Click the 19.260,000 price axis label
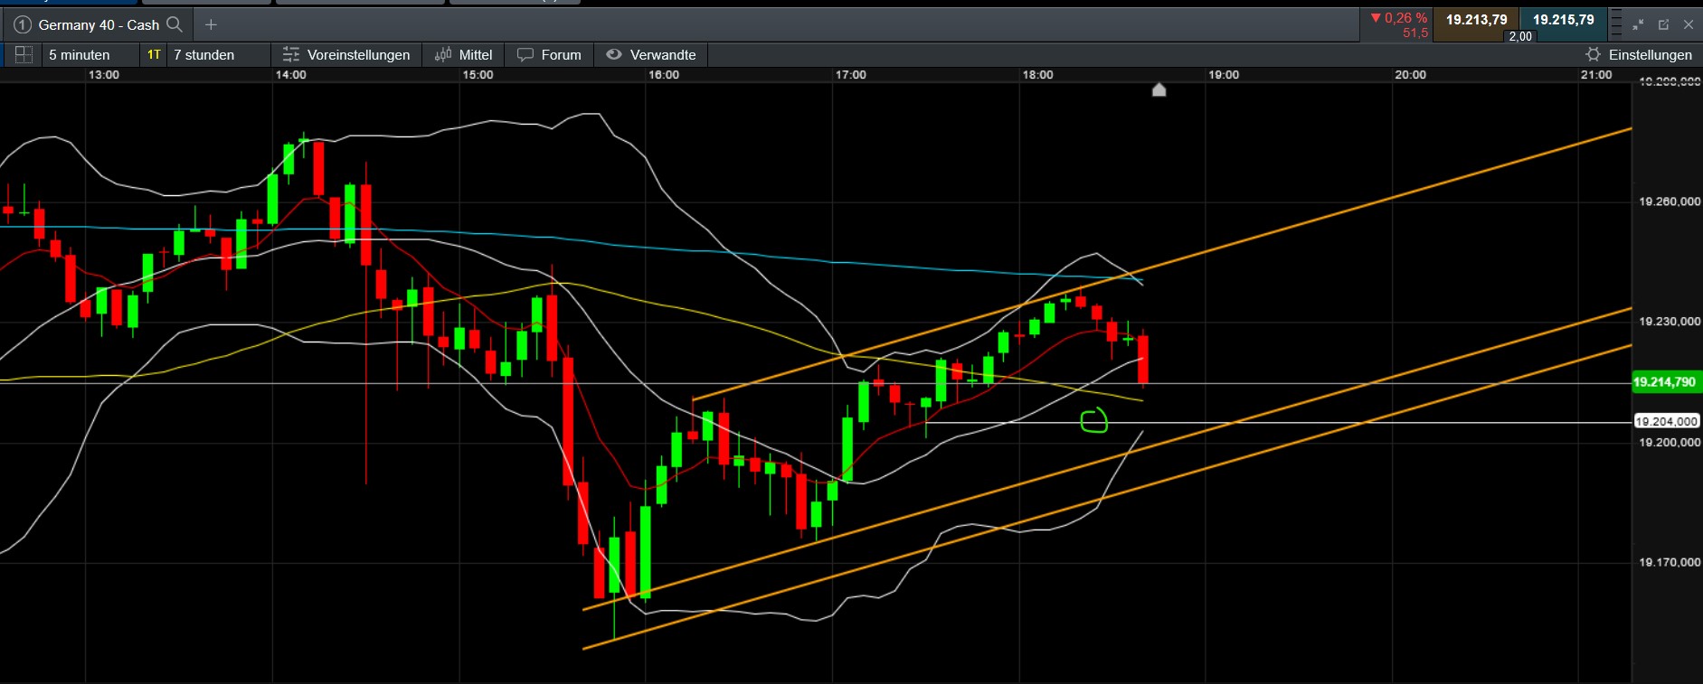1703x684 pixels. (1670, 201)
